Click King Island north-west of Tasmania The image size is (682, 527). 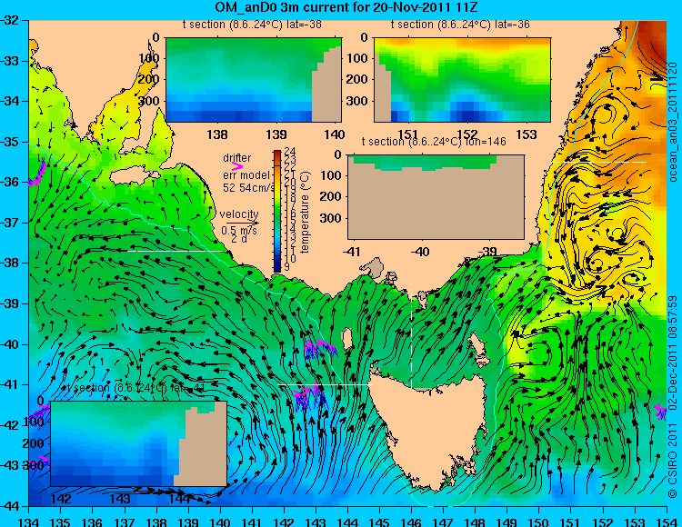tap(346, 339)
